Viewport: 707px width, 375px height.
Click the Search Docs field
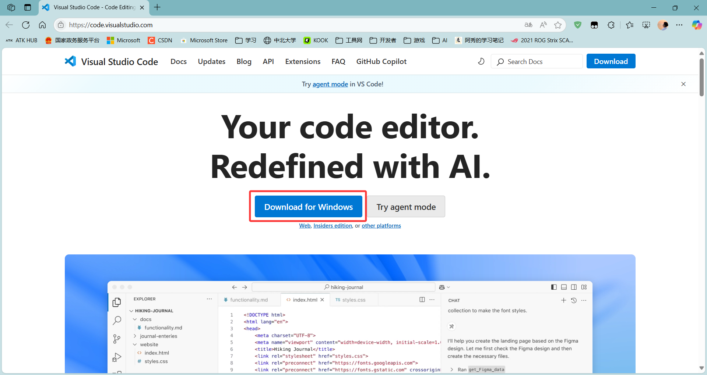537,61
